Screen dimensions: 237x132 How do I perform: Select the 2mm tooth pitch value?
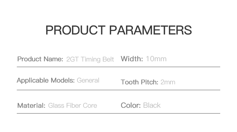pyautogui.click(x=168, y=82)
